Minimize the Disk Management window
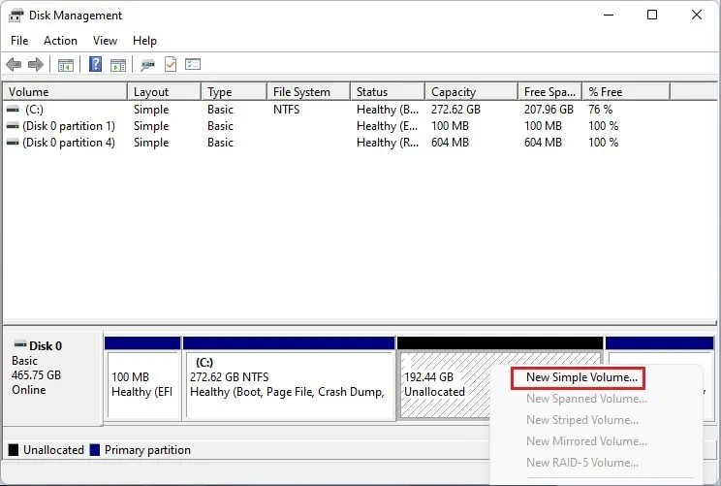The width and height of the screenshot is (721, 486). pos(609,16)
